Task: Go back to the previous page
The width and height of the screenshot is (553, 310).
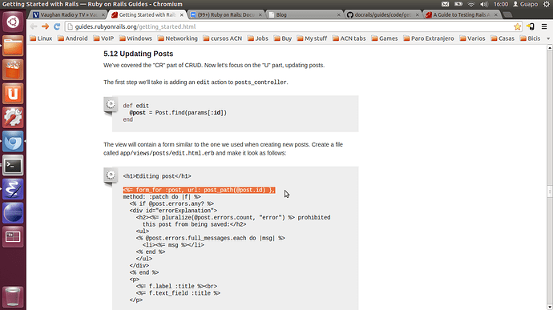Action: click(x=34, y=26)
